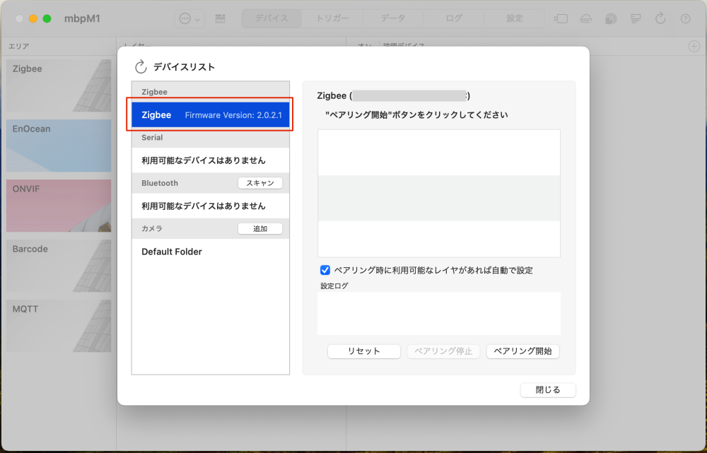Click the layout grid icon in toolbar
This screenshot has height=453, width=707.
click(x=220, y=18)
